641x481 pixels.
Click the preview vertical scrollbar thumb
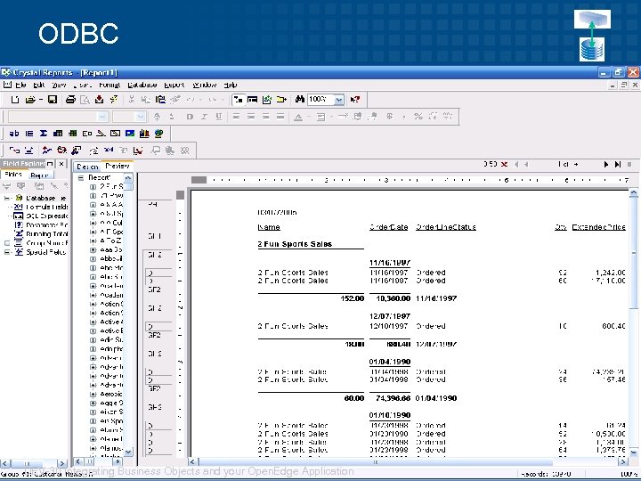click(633, 253)
